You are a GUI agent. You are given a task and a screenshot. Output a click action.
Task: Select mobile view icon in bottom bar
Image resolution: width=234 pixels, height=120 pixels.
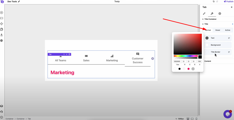click(x=196, y=119)
